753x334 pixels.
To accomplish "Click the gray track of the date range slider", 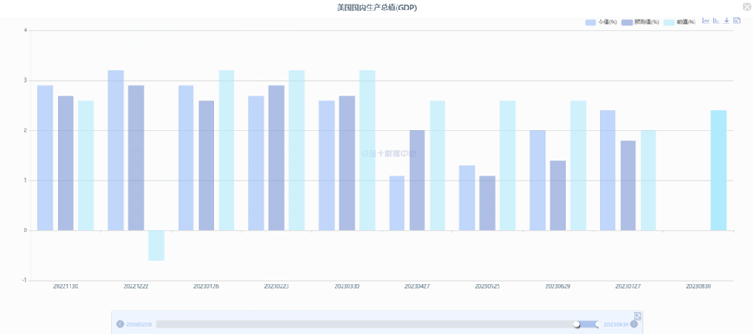I will (x=365, y=324).
